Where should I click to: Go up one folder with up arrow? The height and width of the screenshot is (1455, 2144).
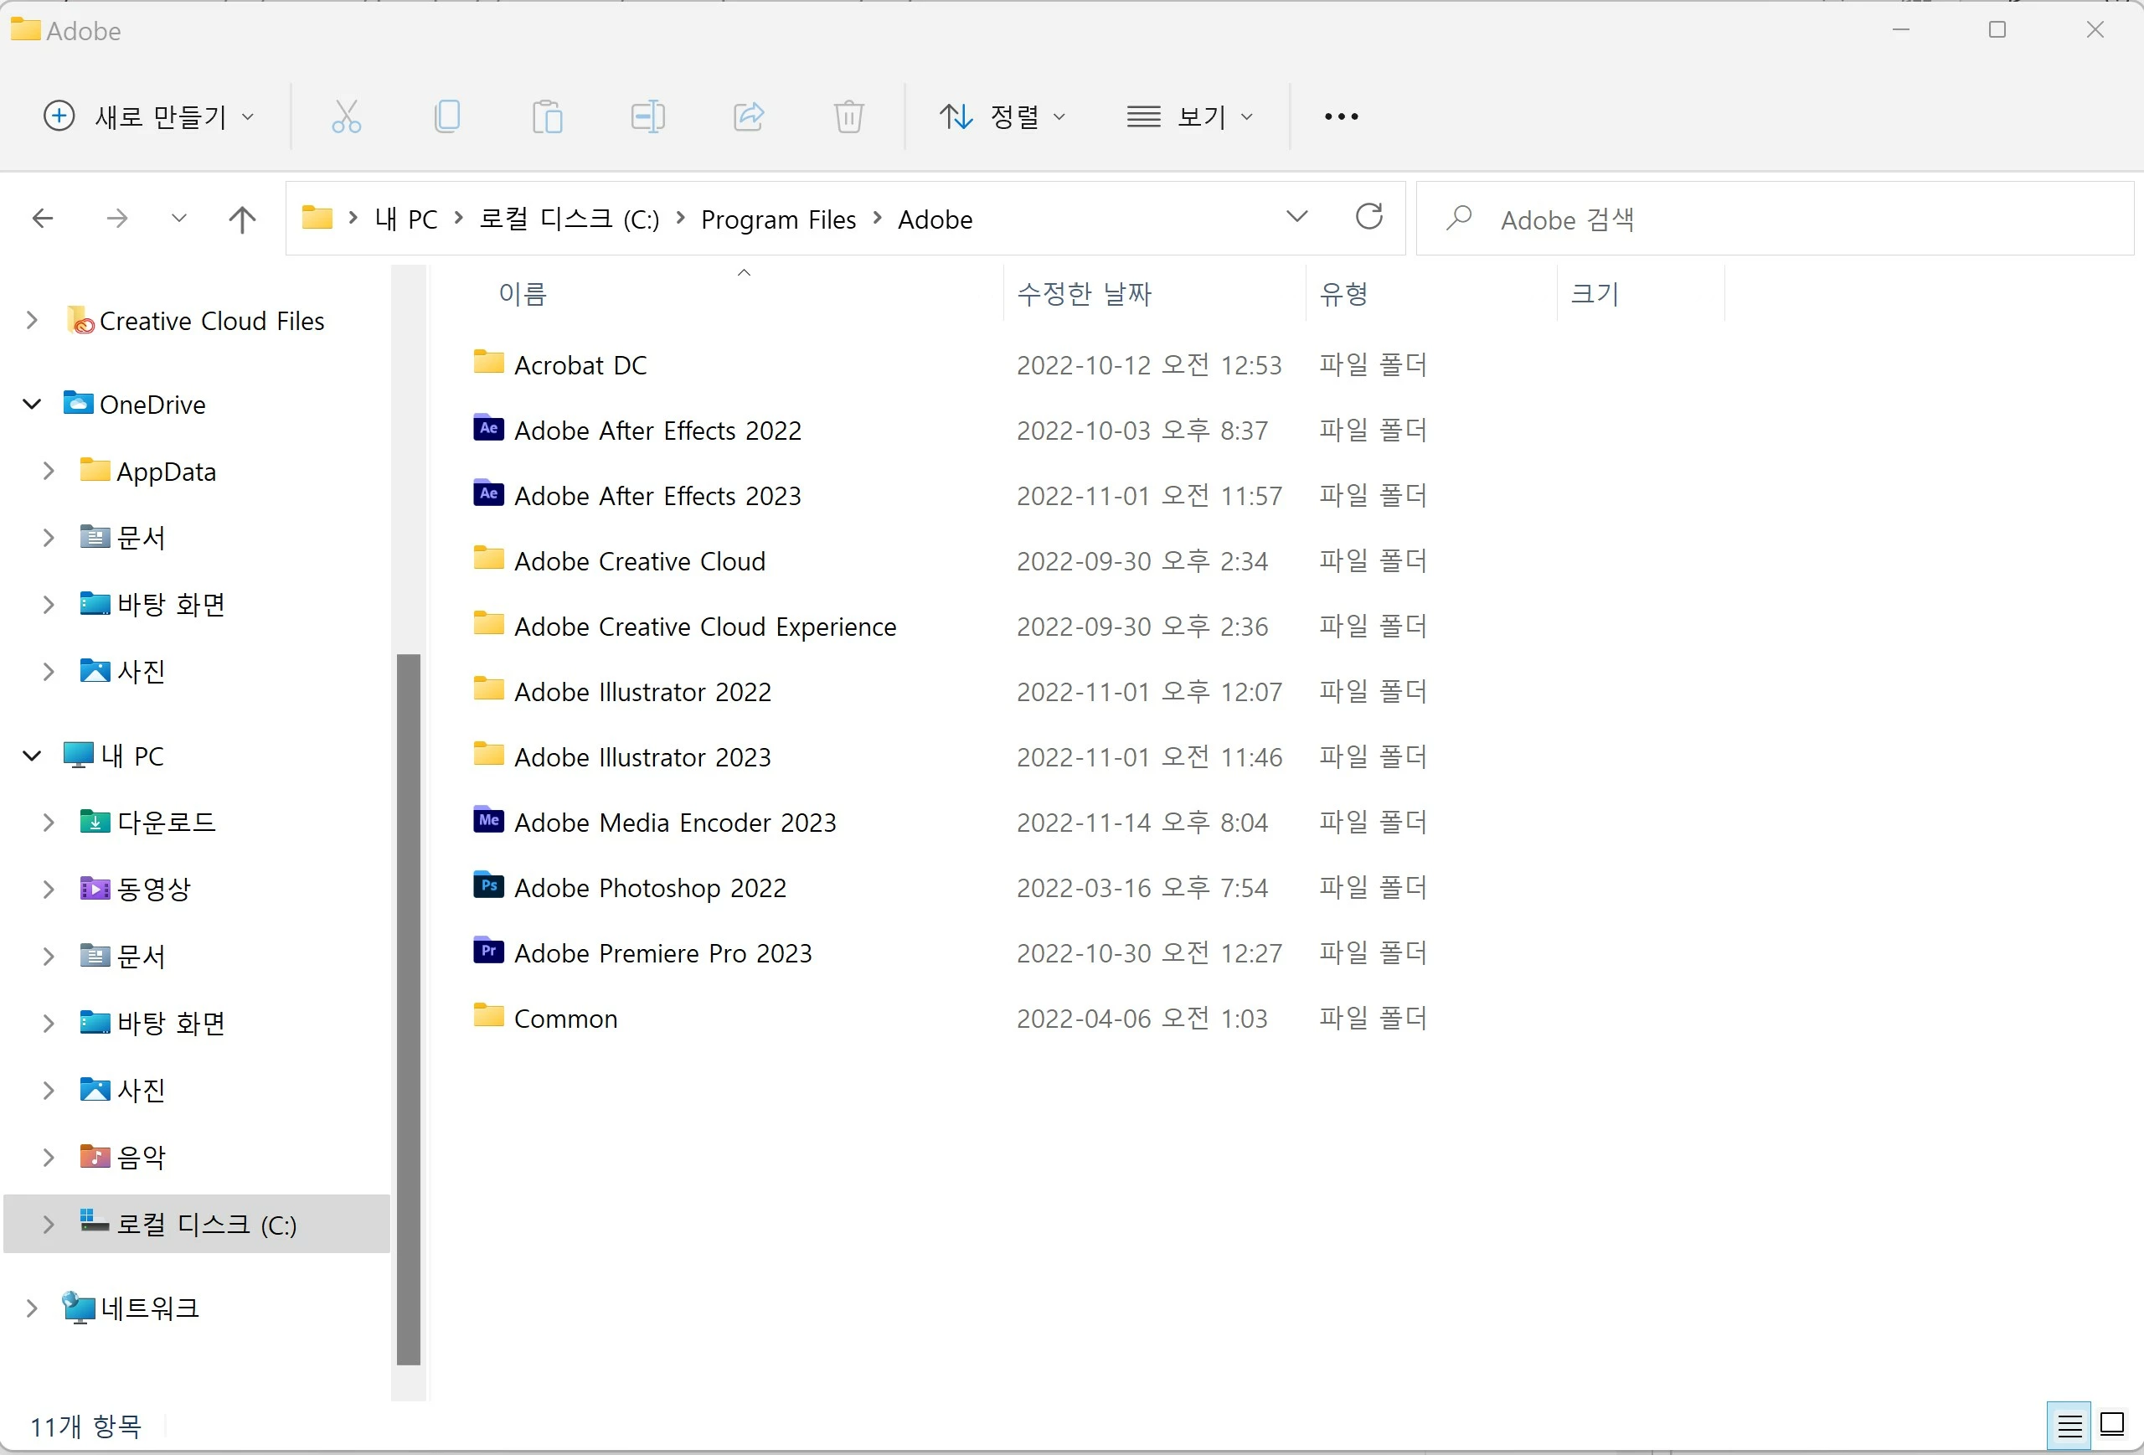242,219
